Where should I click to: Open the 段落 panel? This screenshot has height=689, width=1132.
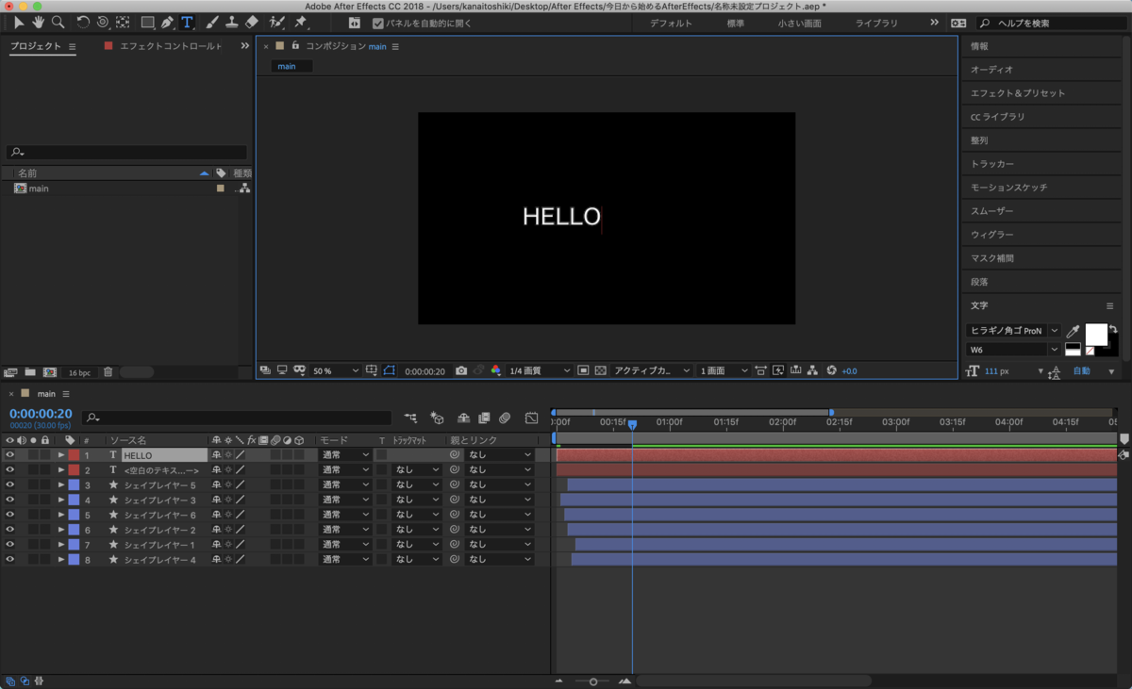coord(979,282)
